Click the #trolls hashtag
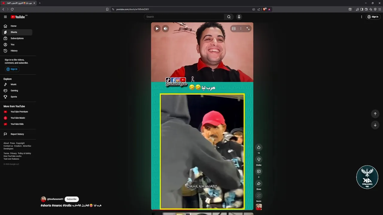 point(67,205)
